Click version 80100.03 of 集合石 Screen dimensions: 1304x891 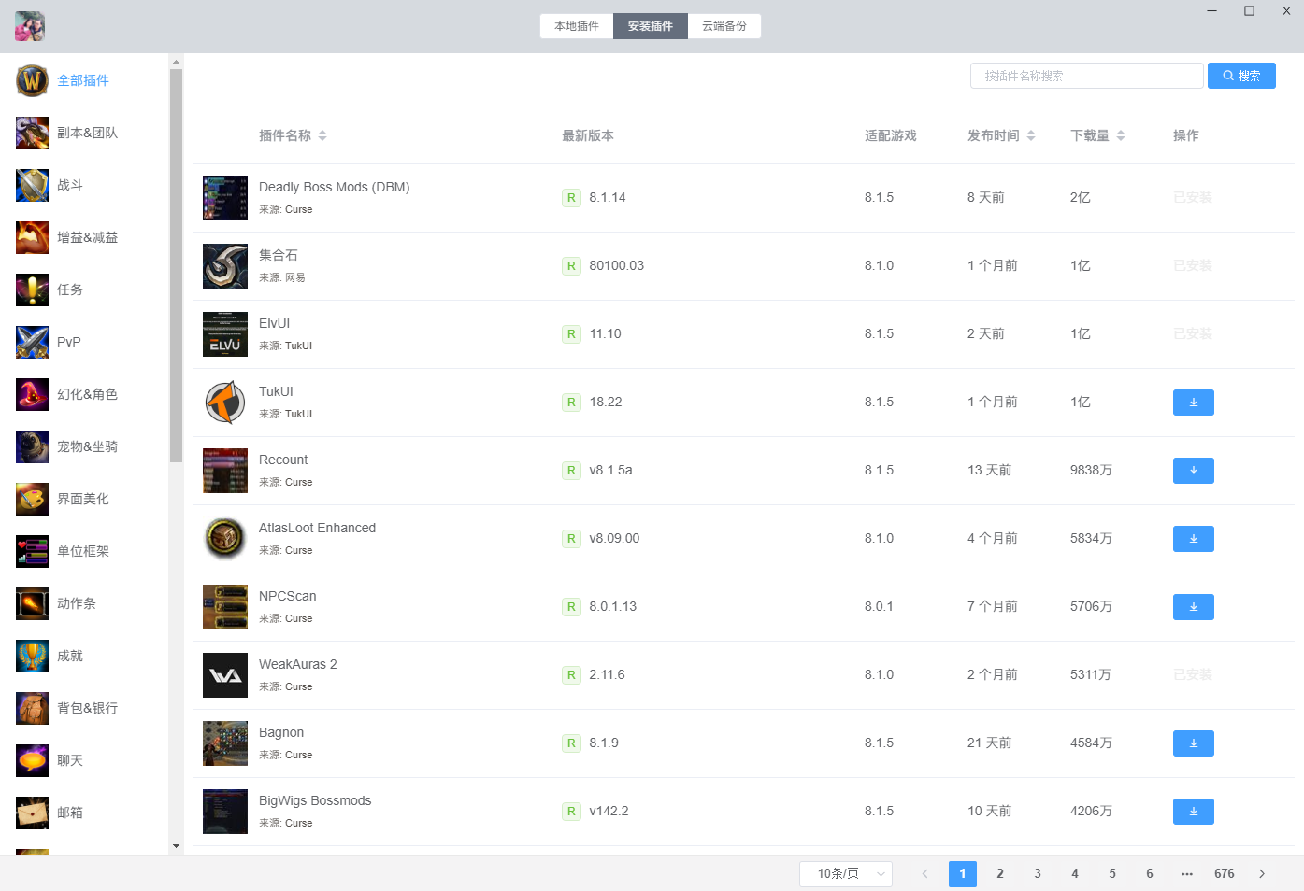(617, 266)
